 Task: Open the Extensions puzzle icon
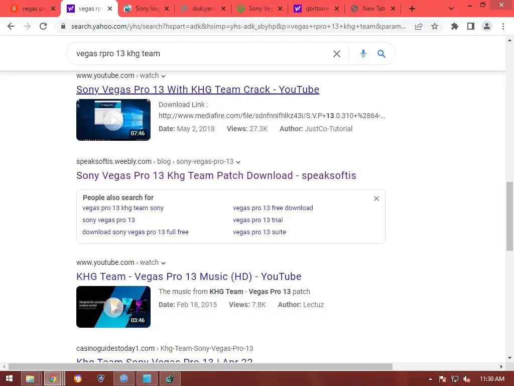[454, 26]
